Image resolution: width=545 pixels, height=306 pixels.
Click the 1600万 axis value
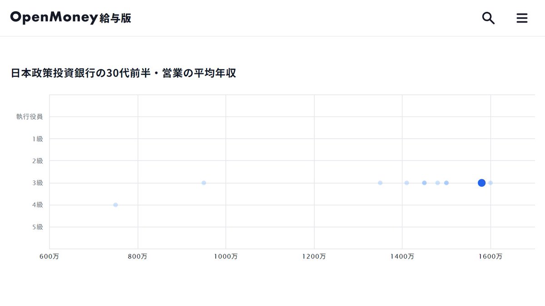click(490, 257)
